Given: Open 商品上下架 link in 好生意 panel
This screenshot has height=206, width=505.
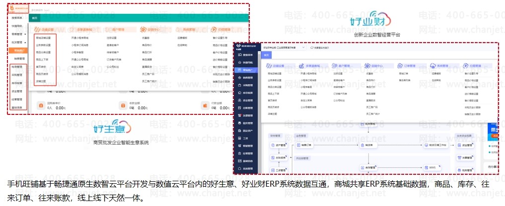Looking at the screenshot, I should (x=42, y=59).
